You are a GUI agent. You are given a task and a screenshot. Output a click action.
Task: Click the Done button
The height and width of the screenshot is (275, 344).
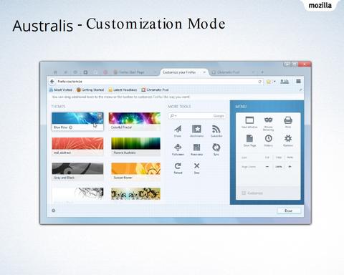click(x=289, y=211)
